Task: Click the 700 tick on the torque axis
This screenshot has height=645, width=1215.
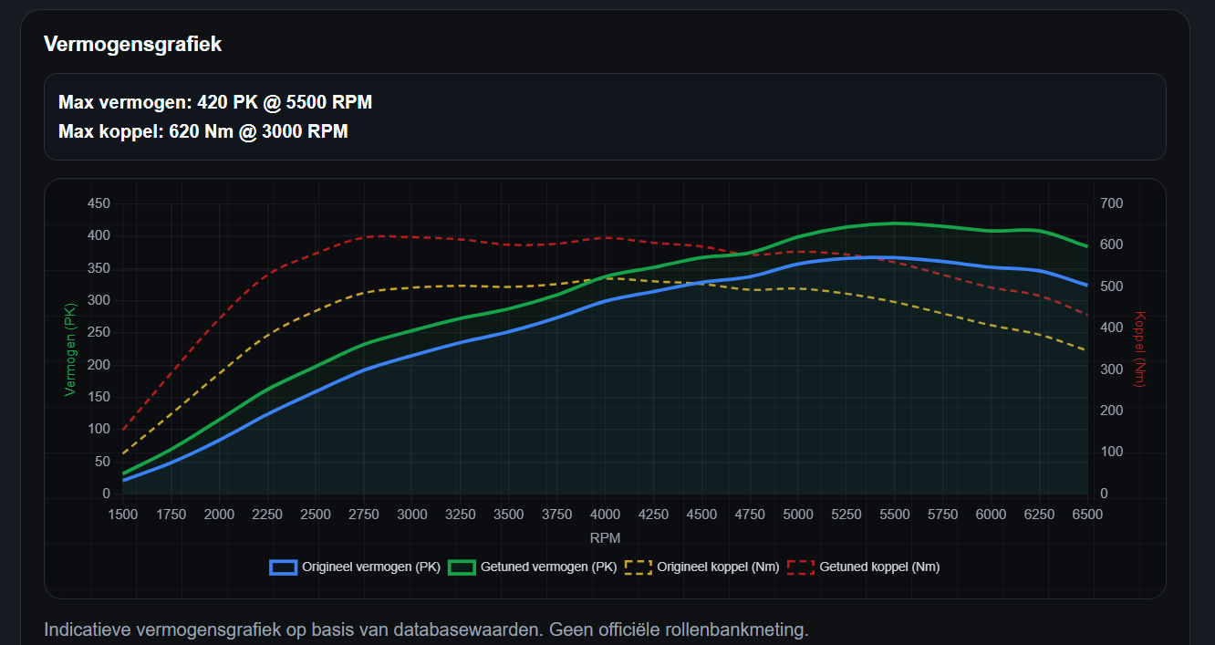Action: [x=1112, y=203]
